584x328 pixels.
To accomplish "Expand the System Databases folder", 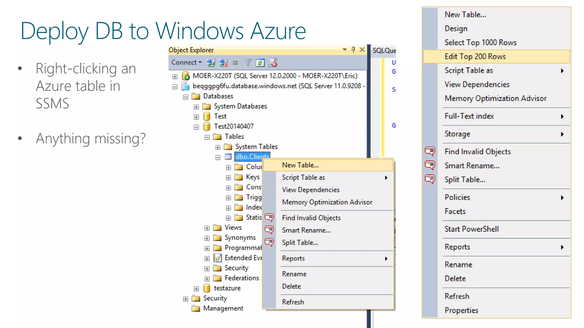I will point(196,107).
